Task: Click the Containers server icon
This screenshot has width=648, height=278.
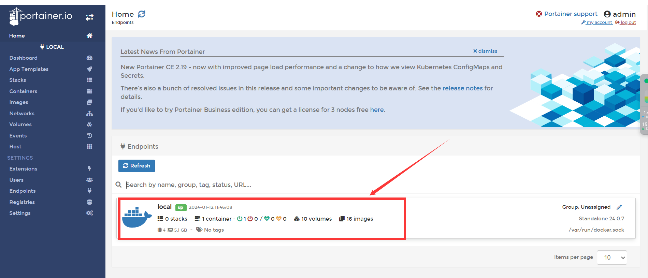Action: tap(89, 91)
